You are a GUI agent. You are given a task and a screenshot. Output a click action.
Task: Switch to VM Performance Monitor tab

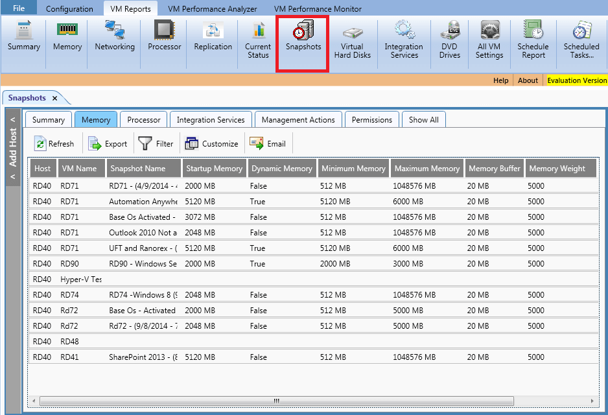[x=318, y=8]
